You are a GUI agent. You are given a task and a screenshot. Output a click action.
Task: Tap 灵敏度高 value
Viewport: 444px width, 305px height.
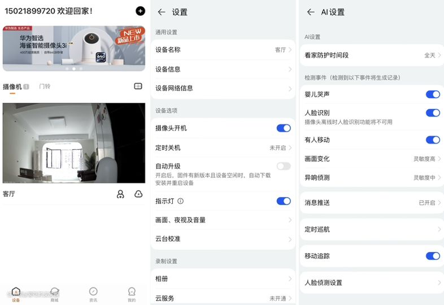click(424, 159)
